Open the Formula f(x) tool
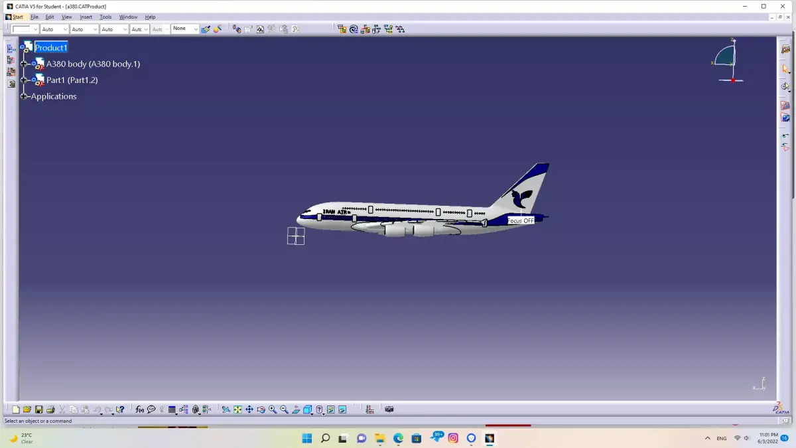The width and height of the screenshot is (796, 448). click(x=140, y=410)
